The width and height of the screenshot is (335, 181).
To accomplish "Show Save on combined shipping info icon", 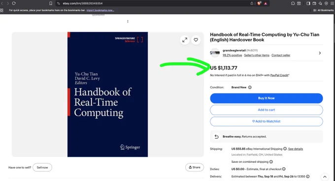I will 271,162.
